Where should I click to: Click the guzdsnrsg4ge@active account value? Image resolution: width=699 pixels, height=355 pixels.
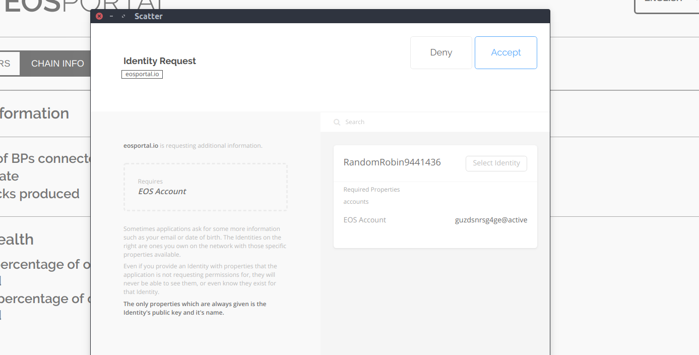pos(491,220)
